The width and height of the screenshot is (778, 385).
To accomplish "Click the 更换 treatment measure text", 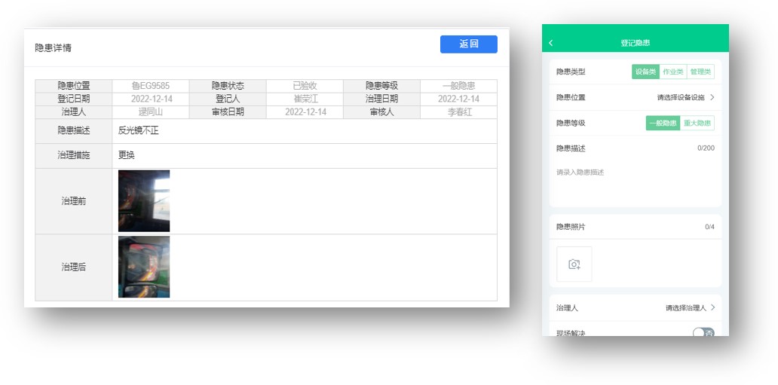I will pyautogui.click(x=126, y=155).
